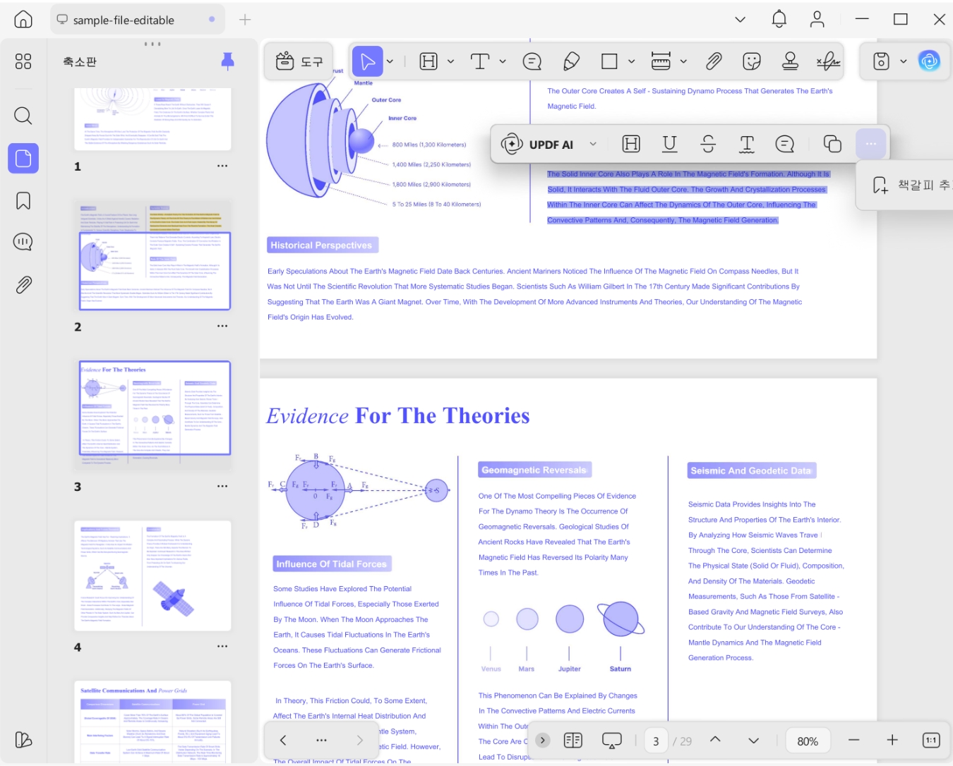The width and height of the screenshot is (953, 766).
Task: Apply Strikethrough to selected text
Action: (708, 145)
